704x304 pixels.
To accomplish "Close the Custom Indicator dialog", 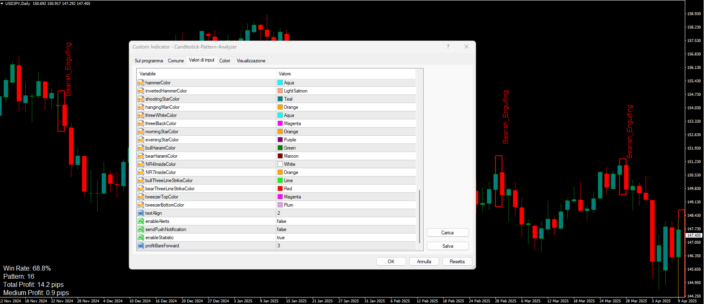I will [x=466, y=46].
